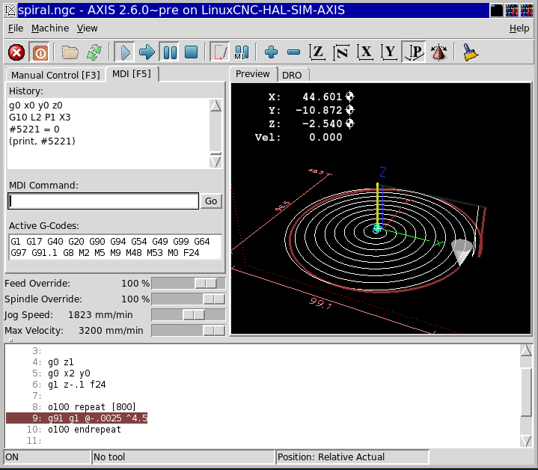This screenshot has width=538, height=470.
Task: Select history entry 'G10 L2 P1 X3'
Action: point(40,117)
